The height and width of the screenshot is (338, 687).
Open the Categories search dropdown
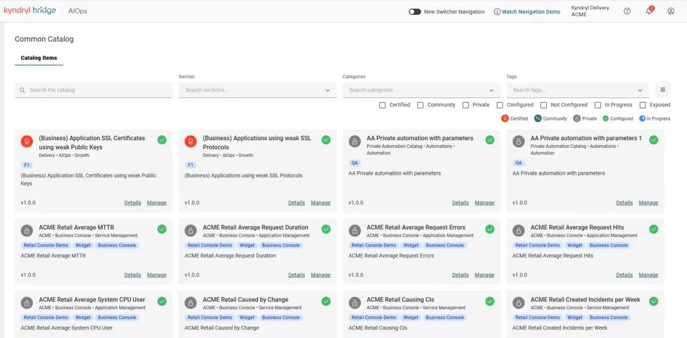click(421, 90)
